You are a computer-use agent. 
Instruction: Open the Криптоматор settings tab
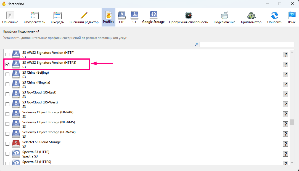[x=251, y=18]
